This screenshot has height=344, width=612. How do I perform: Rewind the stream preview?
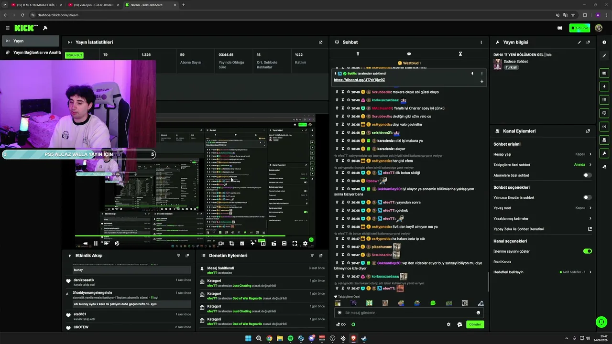[85, 243]
